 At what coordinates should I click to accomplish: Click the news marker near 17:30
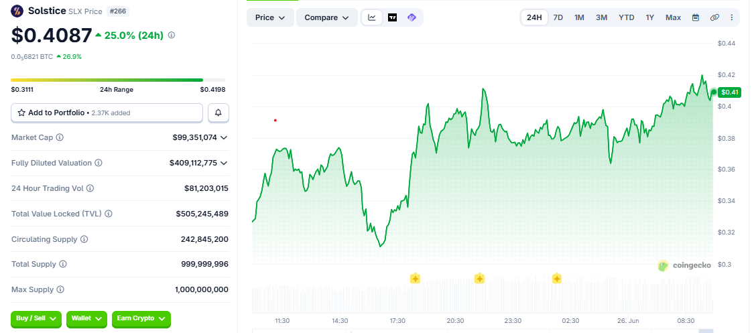click(415, 278)
